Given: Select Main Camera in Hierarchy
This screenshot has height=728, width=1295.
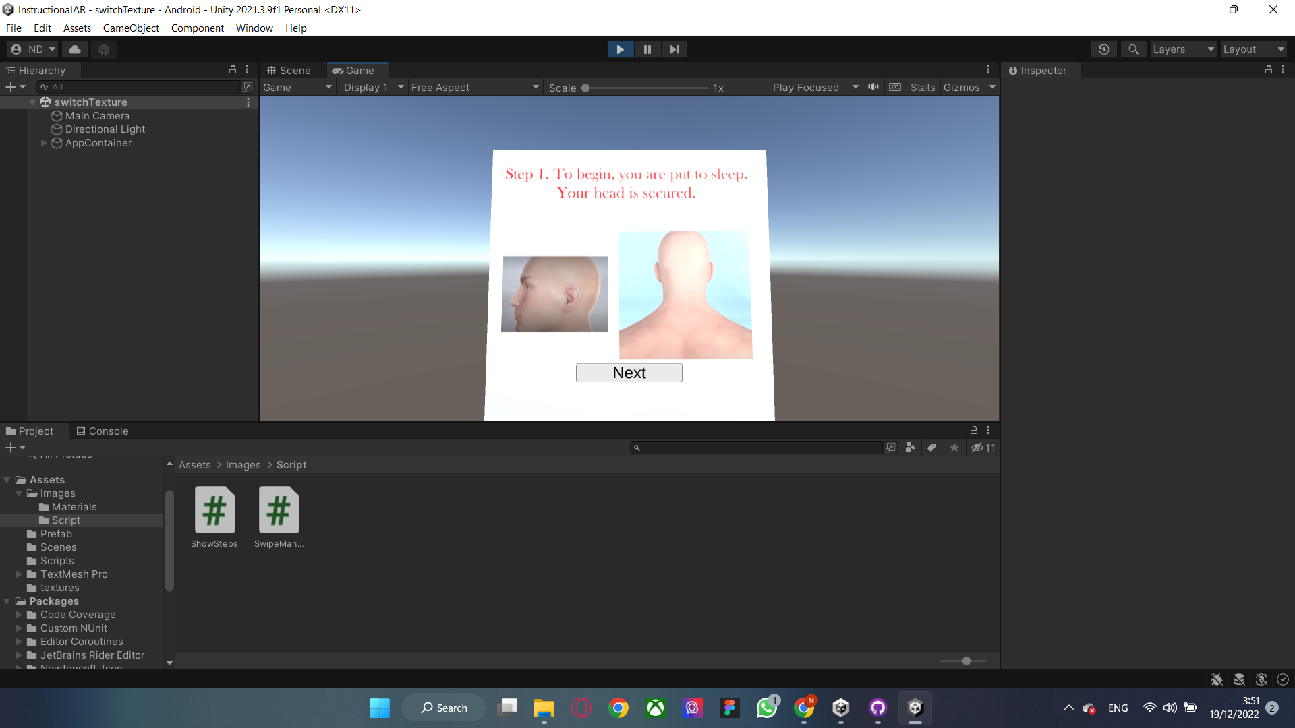Looking at the screenshot, I should coord(97,116).
